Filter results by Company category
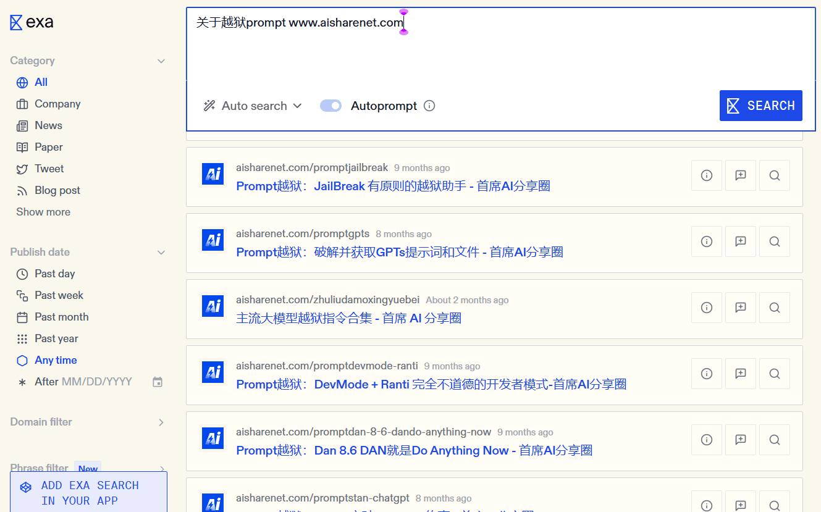The image size is (821, 512). 48,104
